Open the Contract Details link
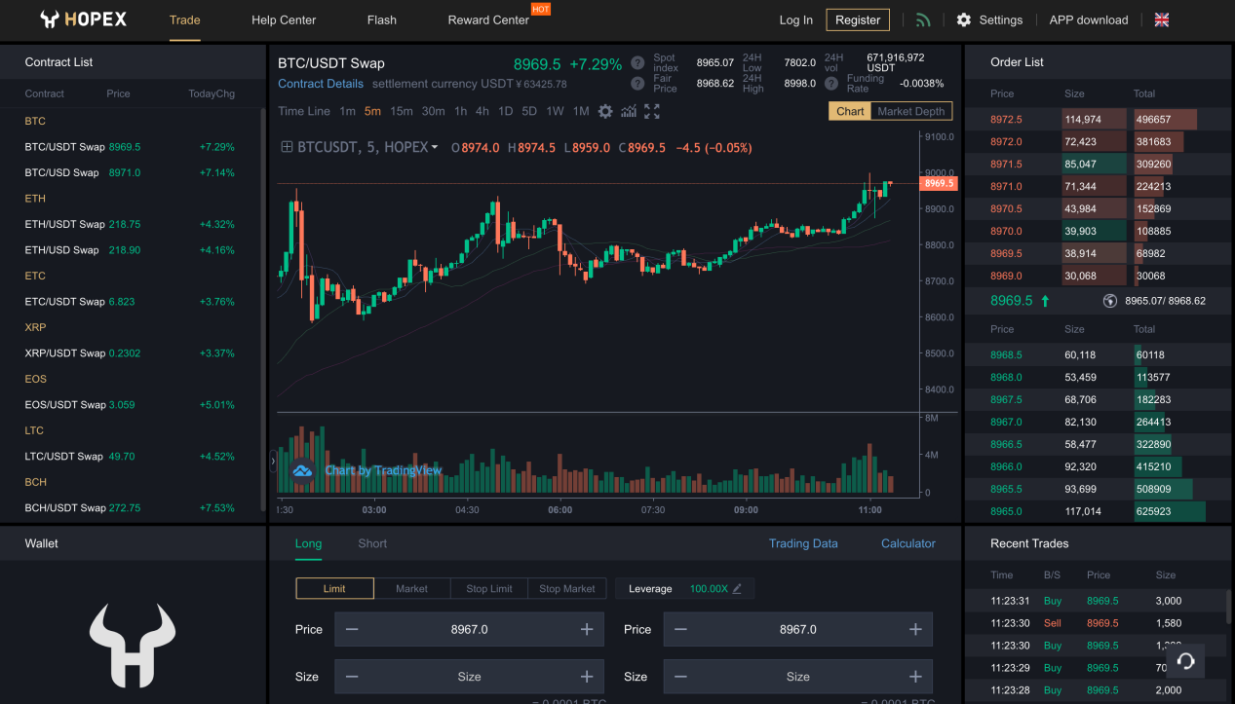The image size is (1235, 704). tap(321, 84)
